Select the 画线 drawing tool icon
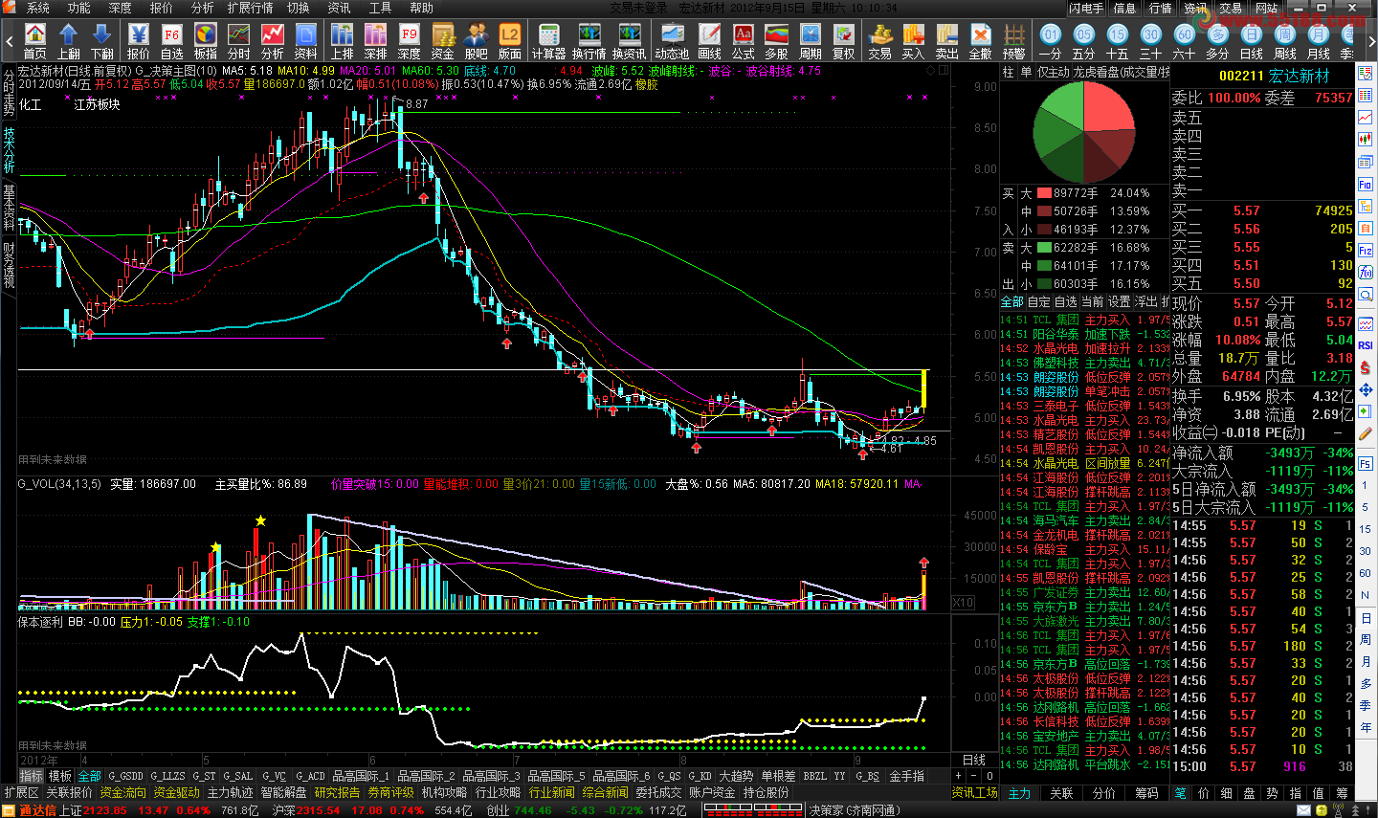 click(710, 42)
